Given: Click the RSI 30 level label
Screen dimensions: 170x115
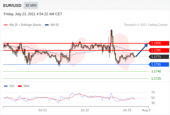Looking at the screenshot, I should tap(153, 103).
